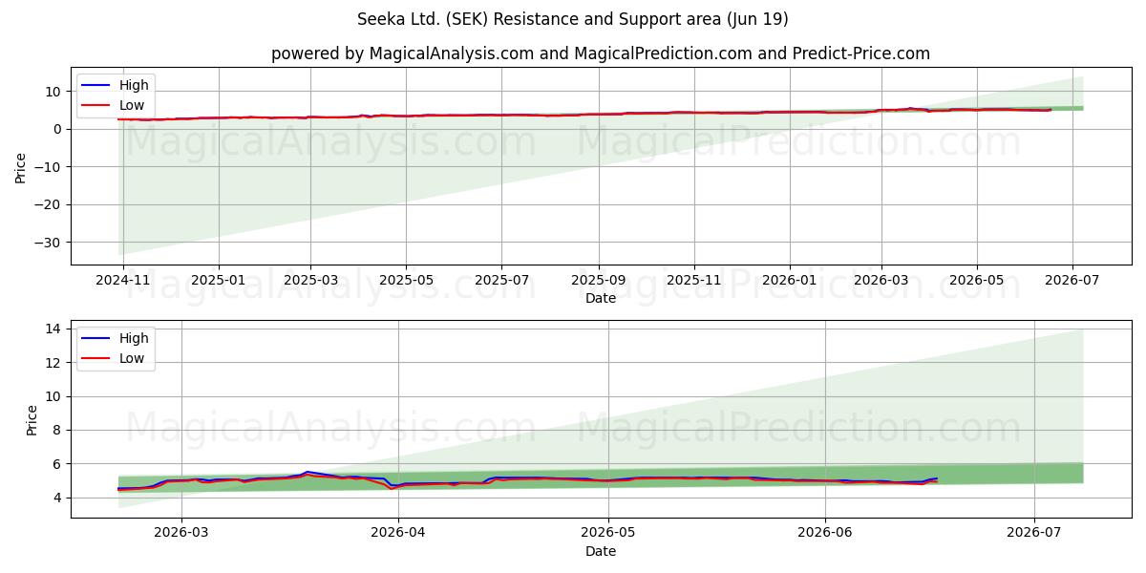
Task: Click the '2026-07' x-axis label in the bottom chart
Action: click(1035, 534)
